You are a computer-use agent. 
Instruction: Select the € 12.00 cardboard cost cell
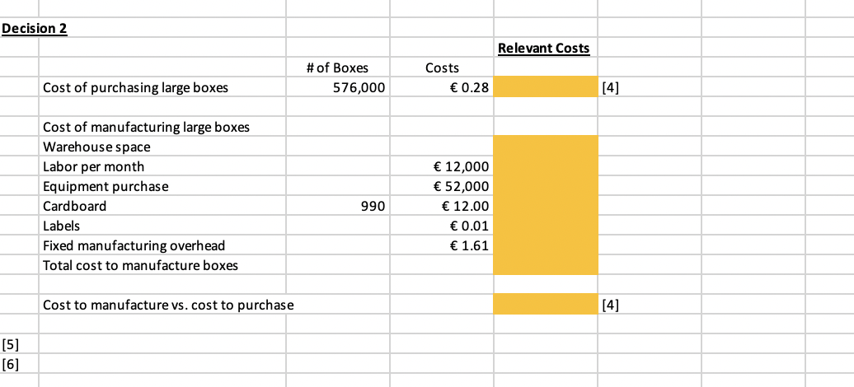tap(441, 206)
